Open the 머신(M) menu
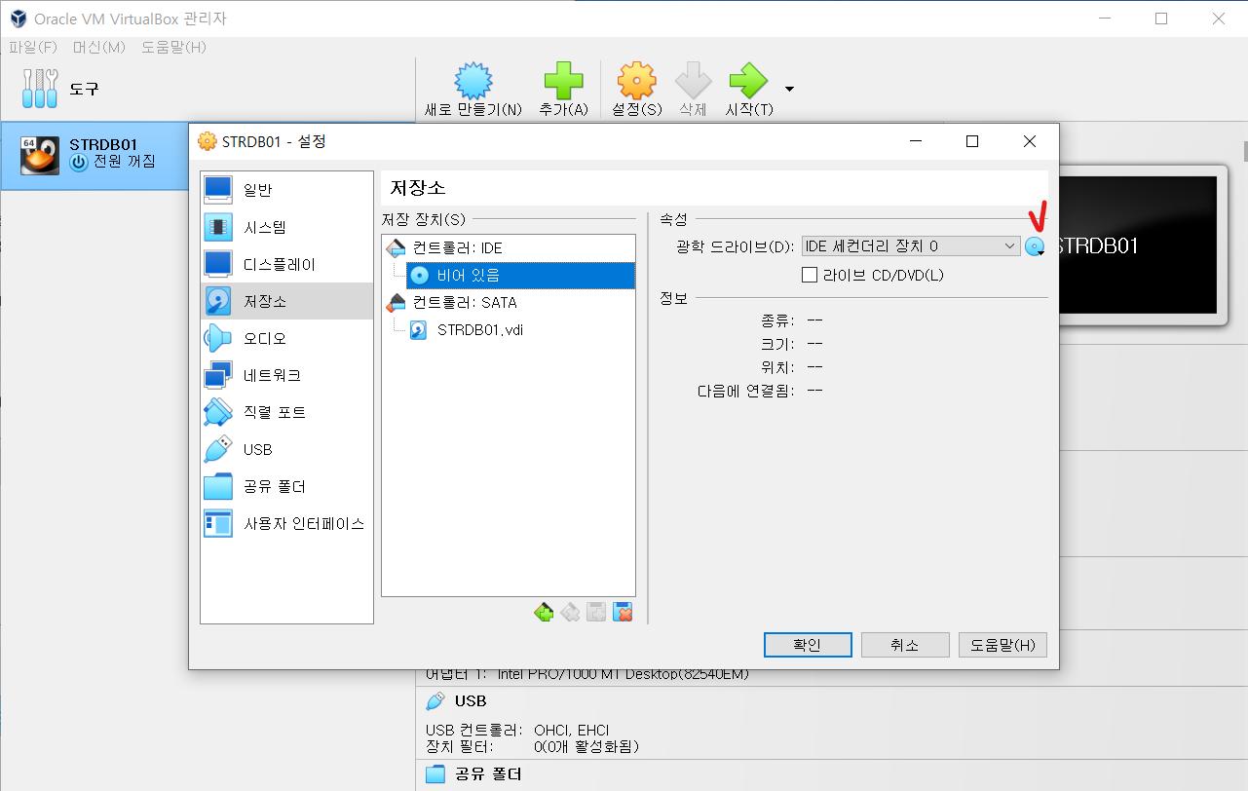This screenshot has height=791, width=1248. click(x=99, y=47)
